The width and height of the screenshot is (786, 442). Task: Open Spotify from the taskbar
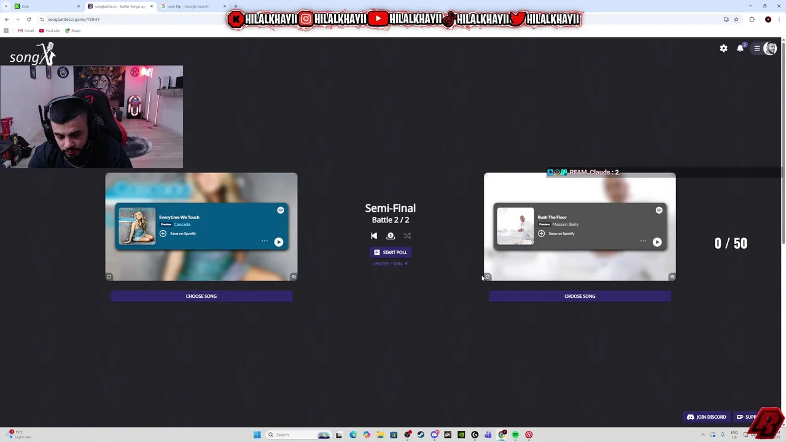point(515,435)
